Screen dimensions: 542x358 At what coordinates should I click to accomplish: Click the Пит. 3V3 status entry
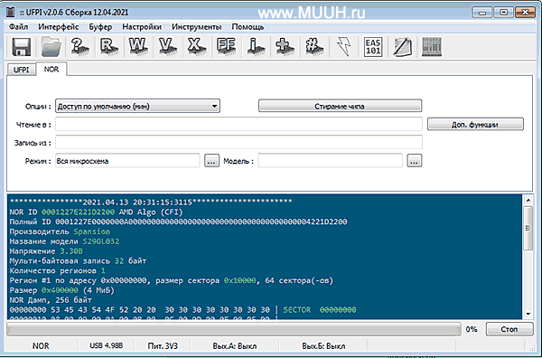click(163, 346)
